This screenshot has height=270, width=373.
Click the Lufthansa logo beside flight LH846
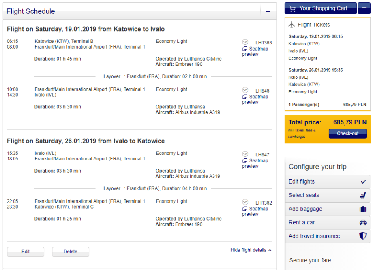pos(245,90)
